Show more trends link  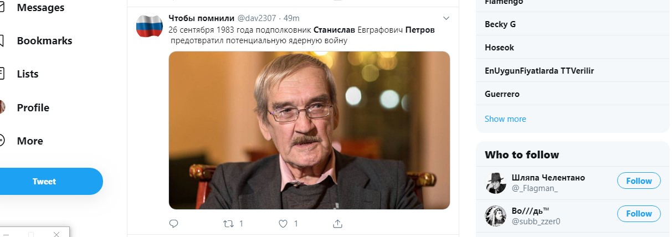505,119
